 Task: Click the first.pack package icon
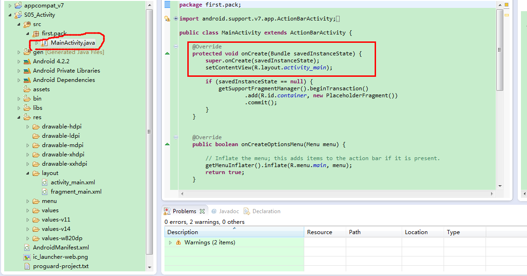(x=35, y=34)
